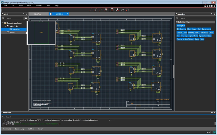
Task: Toggle the Wire selection filter
Action: (202, 39)
